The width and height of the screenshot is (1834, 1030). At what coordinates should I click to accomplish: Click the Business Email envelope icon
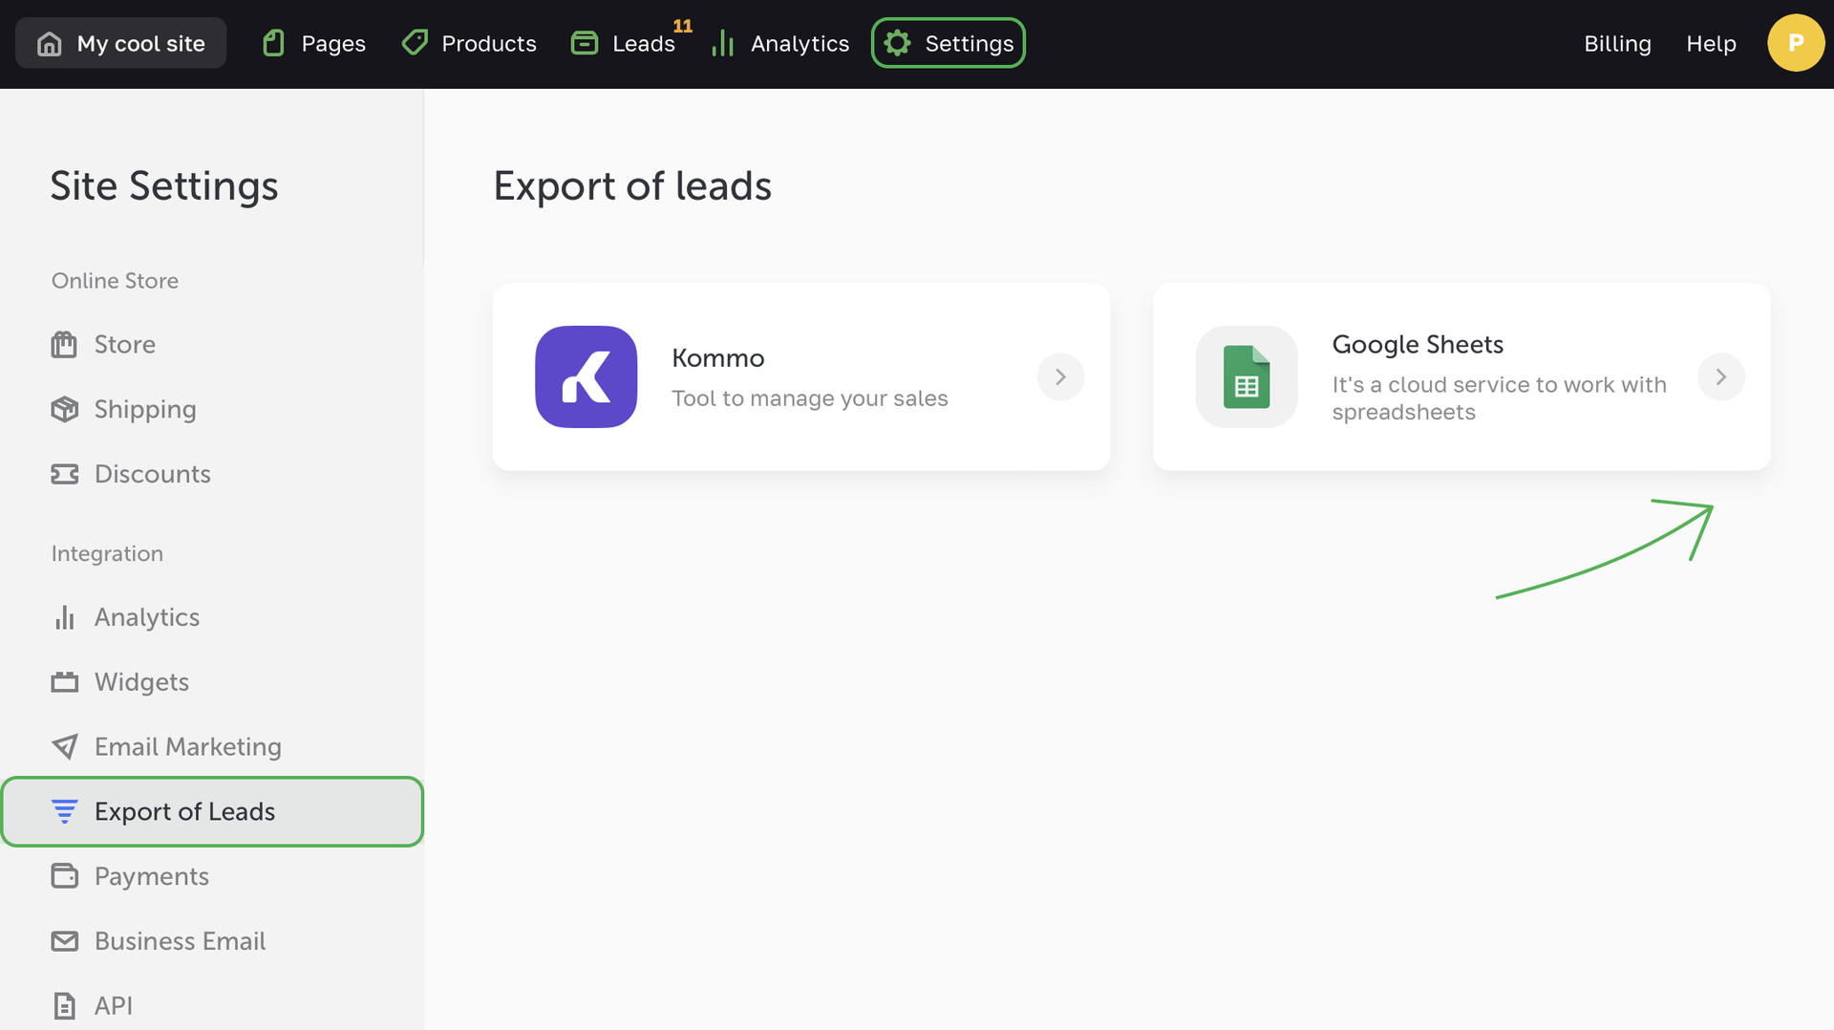(64, 941)
